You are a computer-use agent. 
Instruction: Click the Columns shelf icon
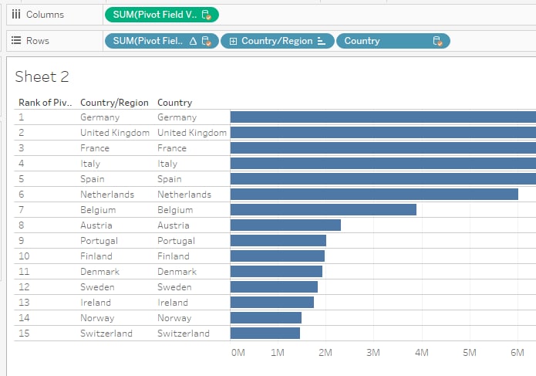(16, 15)
